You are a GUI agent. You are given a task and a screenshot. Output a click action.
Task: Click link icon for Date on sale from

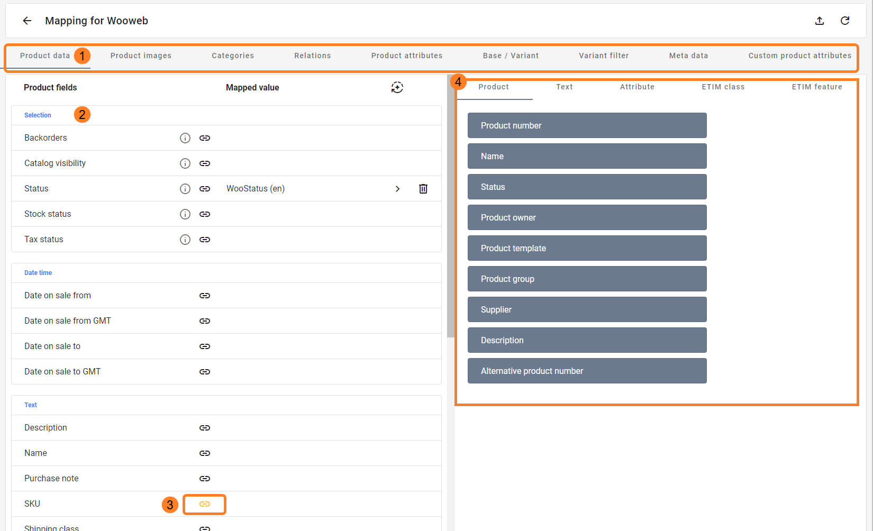(x=205, y=296)
